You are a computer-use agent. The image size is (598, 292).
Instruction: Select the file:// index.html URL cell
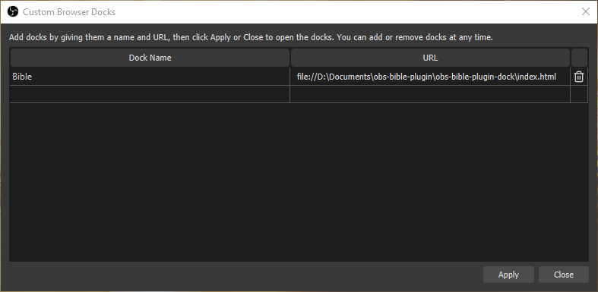pos(430,77)
